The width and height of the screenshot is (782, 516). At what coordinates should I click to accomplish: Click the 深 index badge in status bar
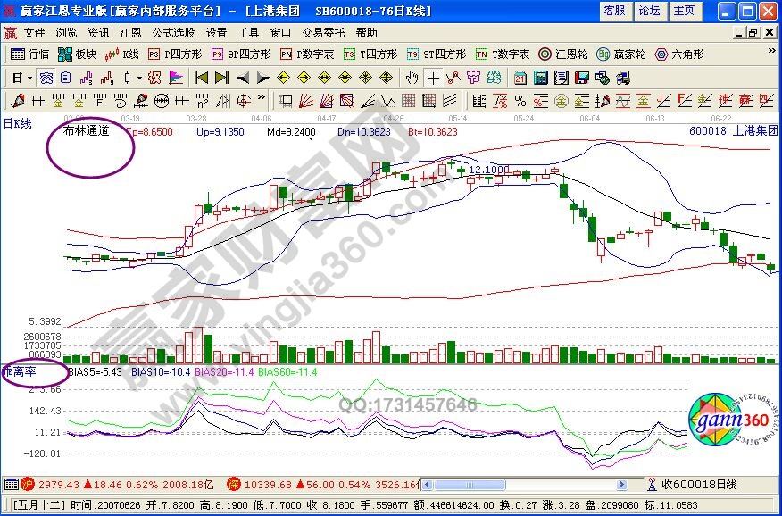pyautogui.click(x=233, y=484)
